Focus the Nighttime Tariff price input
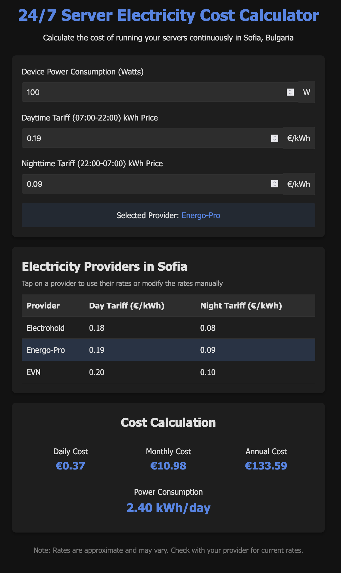Image resolution: width=341 pixels, height=573 pixels. 147,184
